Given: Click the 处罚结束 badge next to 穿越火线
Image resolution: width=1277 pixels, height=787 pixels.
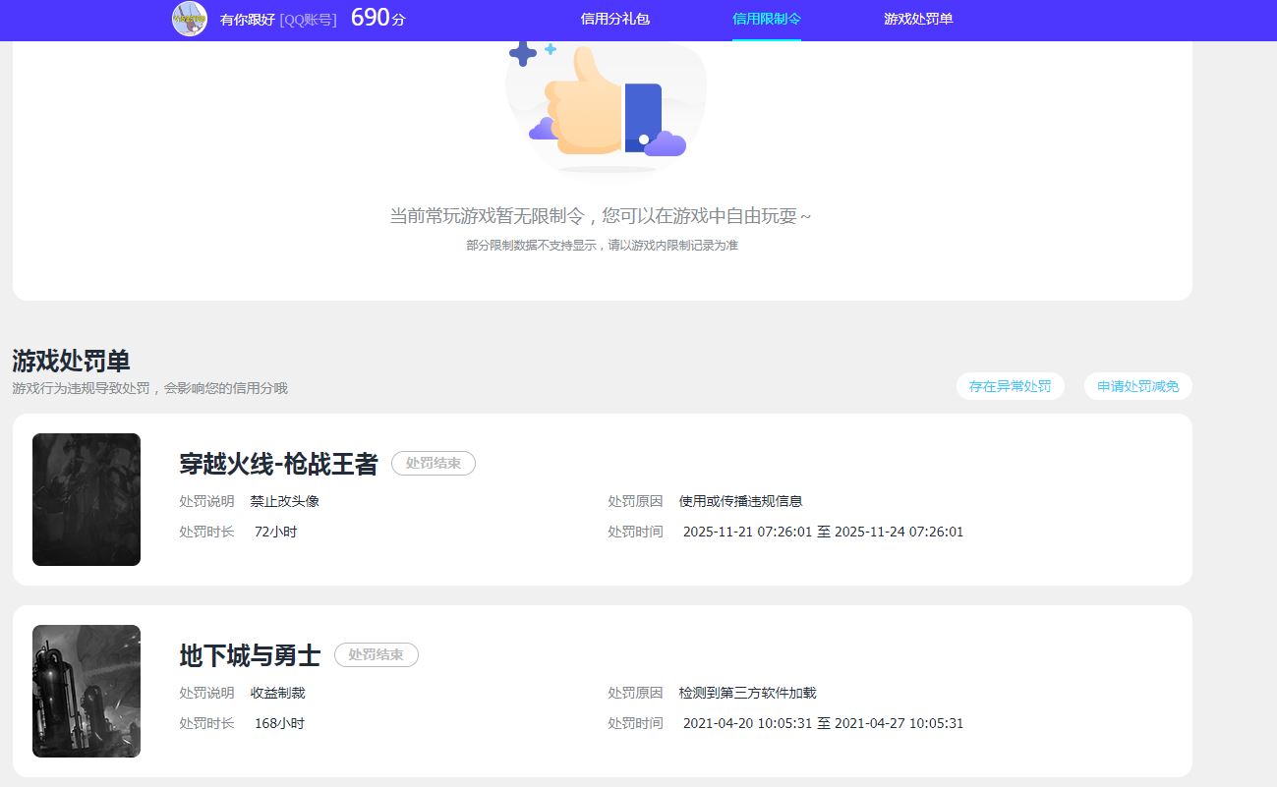Looking at the screenshot, I should pyautogui.click(x=433, y=463).
